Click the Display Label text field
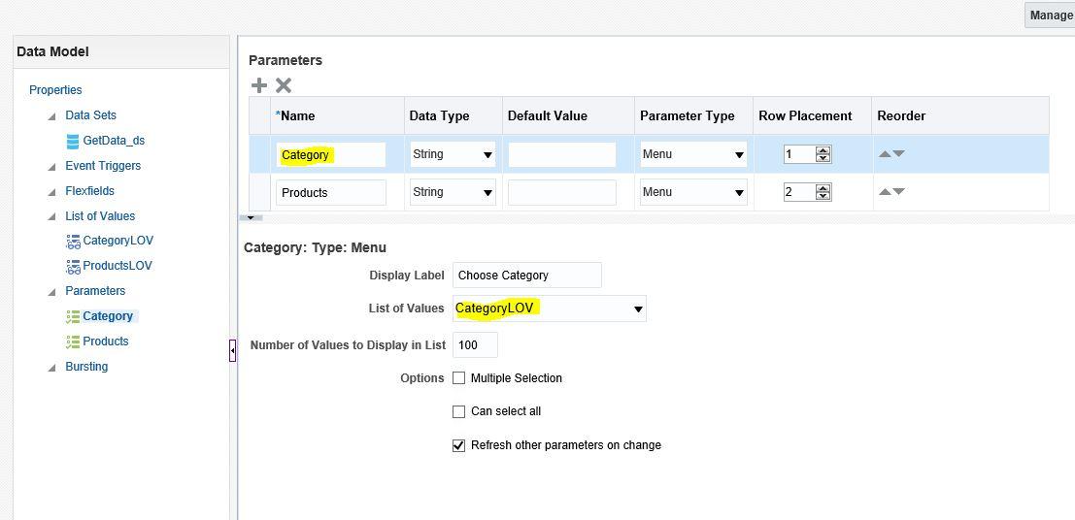Screen dimensions: 1075x520 527,276
